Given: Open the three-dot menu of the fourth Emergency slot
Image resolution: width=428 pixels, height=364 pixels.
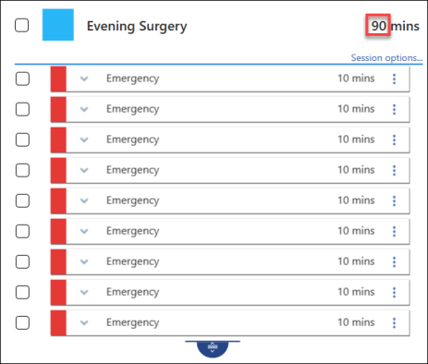Looking at the screenshot, I should (x=394, y=170).
